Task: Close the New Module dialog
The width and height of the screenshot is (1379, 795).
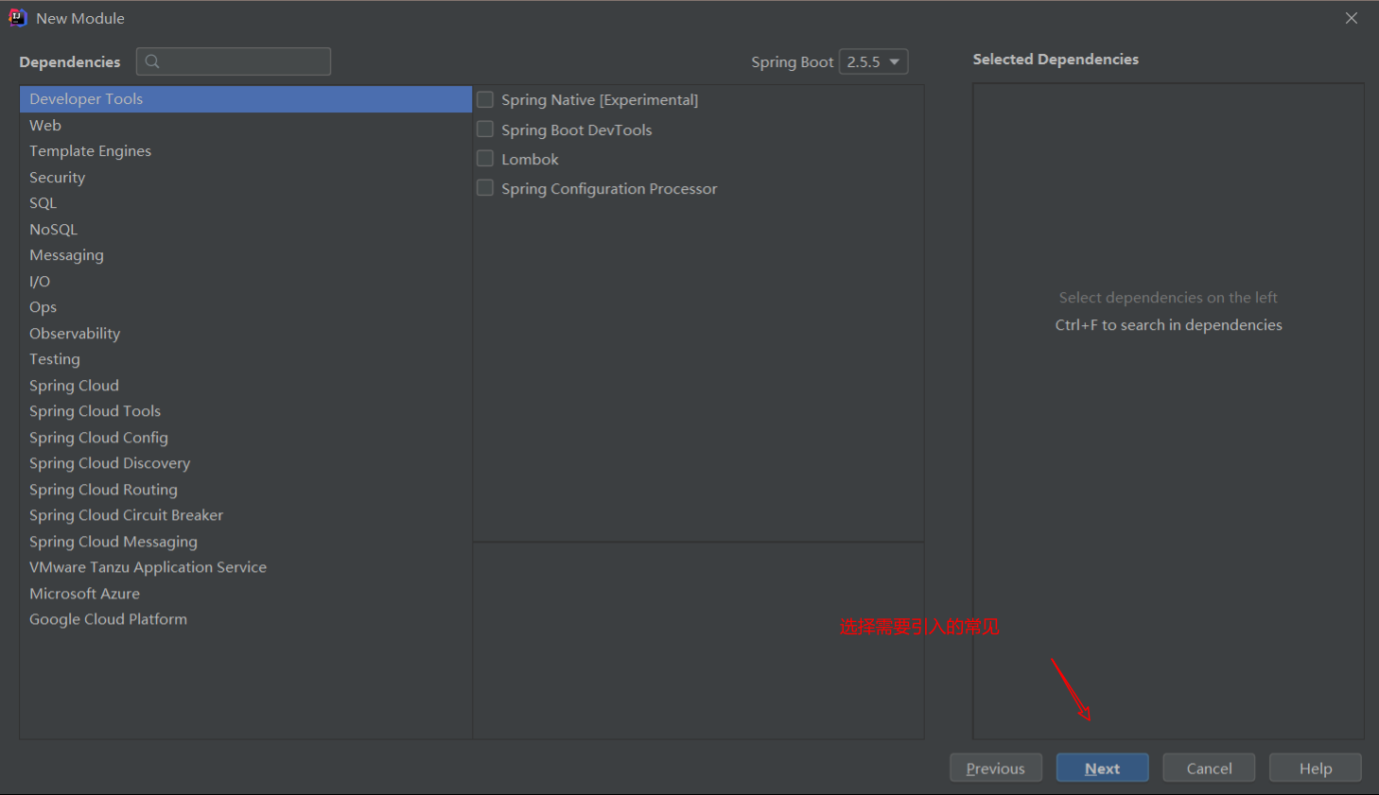Action: coord(1352,18)
